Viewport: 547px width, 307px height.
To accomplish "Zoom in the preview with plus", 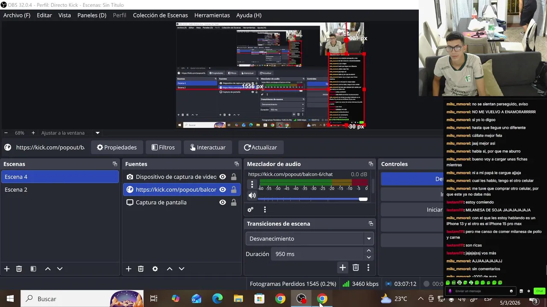I will (x=33, y=133).
